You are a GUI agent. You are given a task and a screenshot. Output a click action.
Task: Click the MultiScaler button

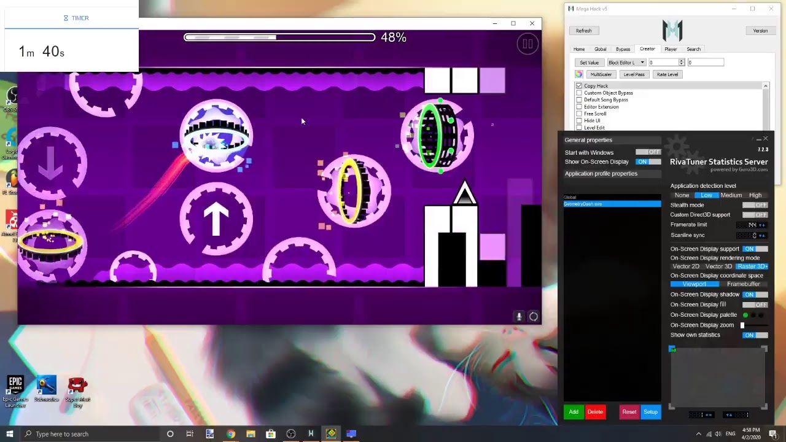tap(601, 74)
